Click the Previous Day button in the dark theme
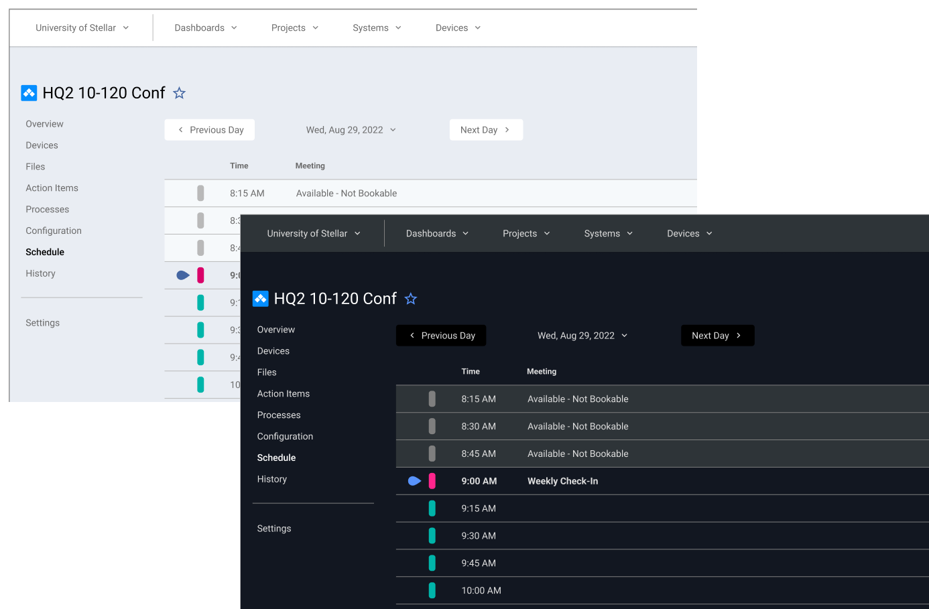The image size is (929, 609). (x=441, y=336)
